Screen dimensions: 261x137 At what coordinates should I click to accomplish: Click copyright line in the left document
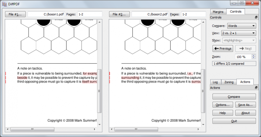(72, 121)
